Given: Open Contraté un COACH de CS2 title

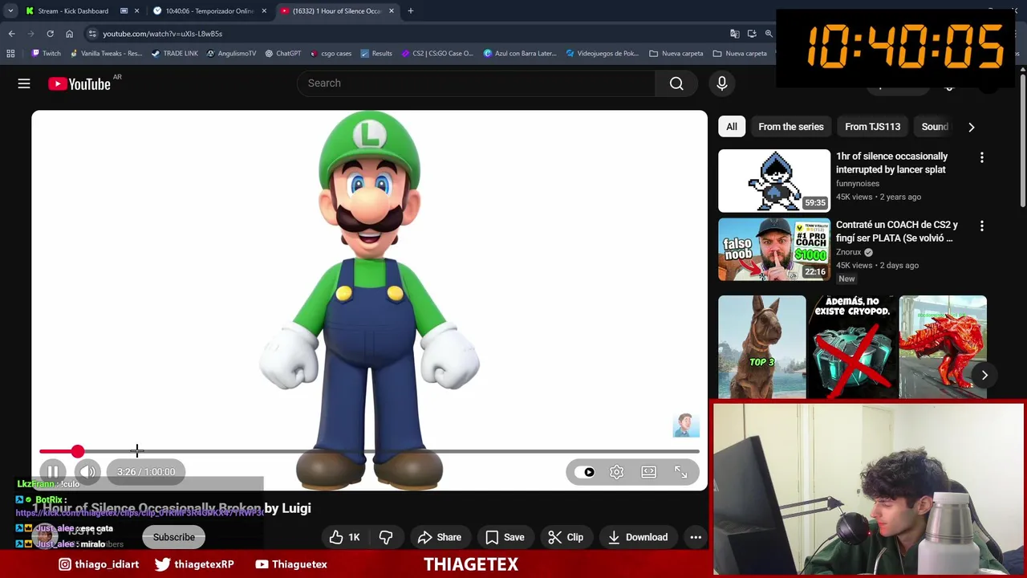Looking at the screenshot, I should [897, 231].
